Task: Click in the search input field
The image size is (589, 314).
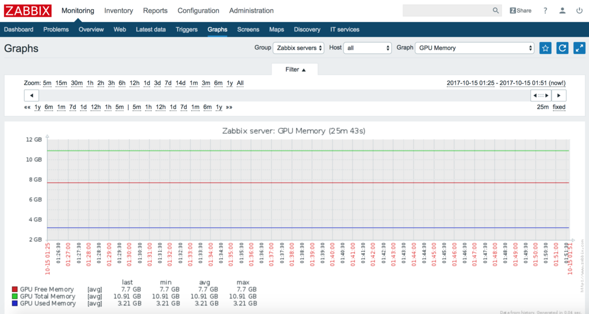Action: 447,10
